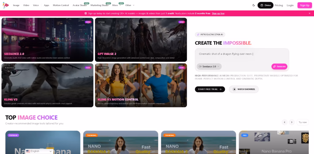Click the POPULAR badge
This screenshot has height=154, width=314.
click(x=13, y=135)
